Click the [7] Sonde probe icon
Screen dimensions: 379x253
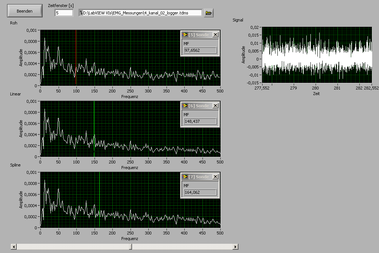click(x=185, y=177)
